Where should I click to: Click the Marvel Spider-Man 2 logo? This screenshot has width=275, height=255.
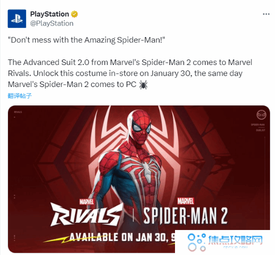(185, 211)
